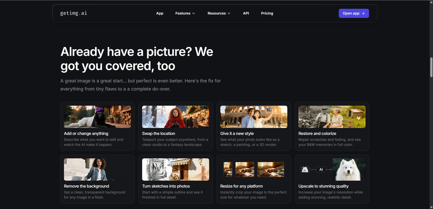Open the Add or change anything heading
This screenshot has width=433, height=209.
click(86, 134)
